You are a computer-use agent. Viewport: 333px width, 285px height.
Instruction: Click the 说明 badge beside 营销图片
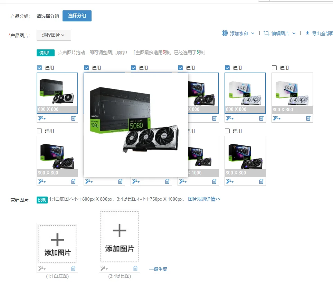[x=42, y=200]
